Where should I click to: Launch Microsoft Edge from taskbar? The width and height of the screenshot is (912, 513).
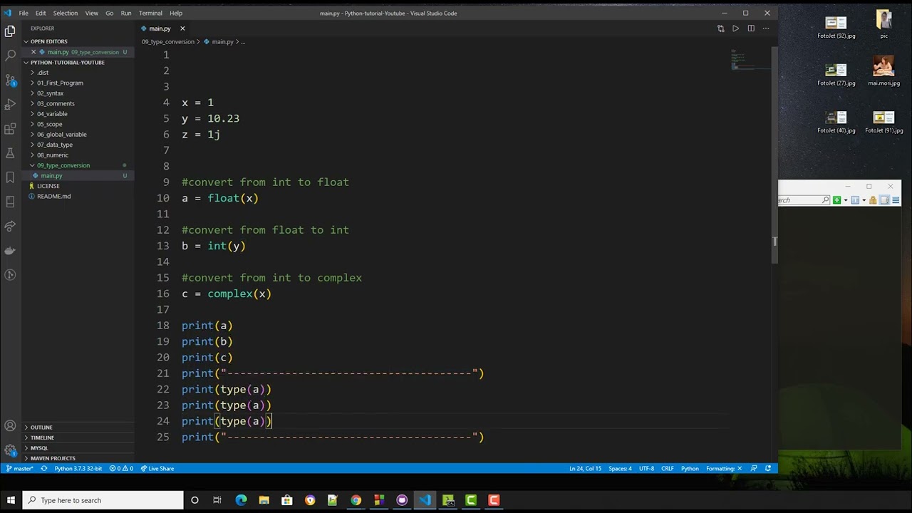[241, 500]
